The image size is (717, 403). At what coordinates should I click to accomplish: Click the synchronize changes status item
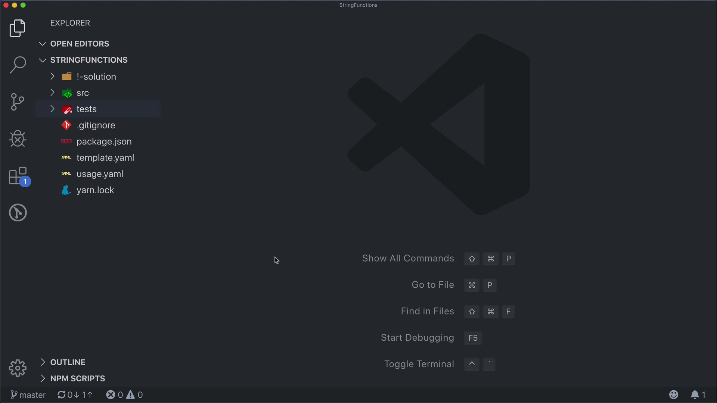(75, 395)
